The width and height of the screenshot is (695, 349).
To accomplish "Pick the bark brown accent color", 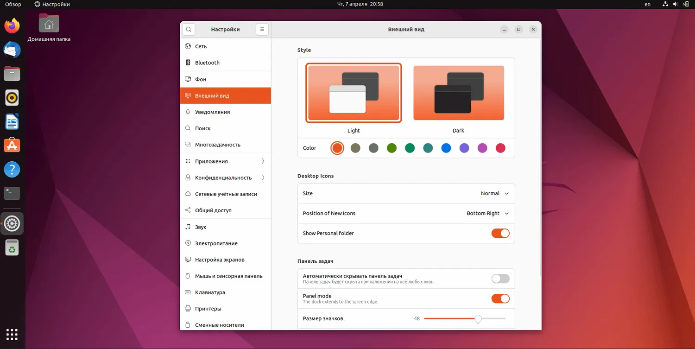I will (x=355, y=148).
